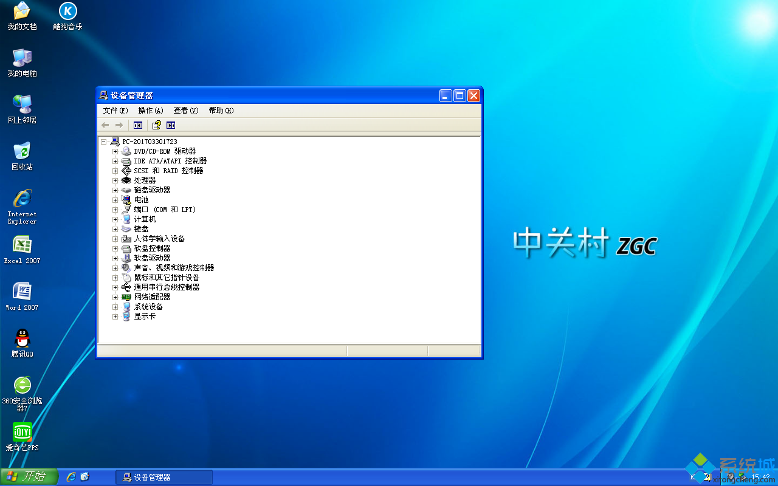Click the question-mark help toolbar icon

[x=156, y=125]
